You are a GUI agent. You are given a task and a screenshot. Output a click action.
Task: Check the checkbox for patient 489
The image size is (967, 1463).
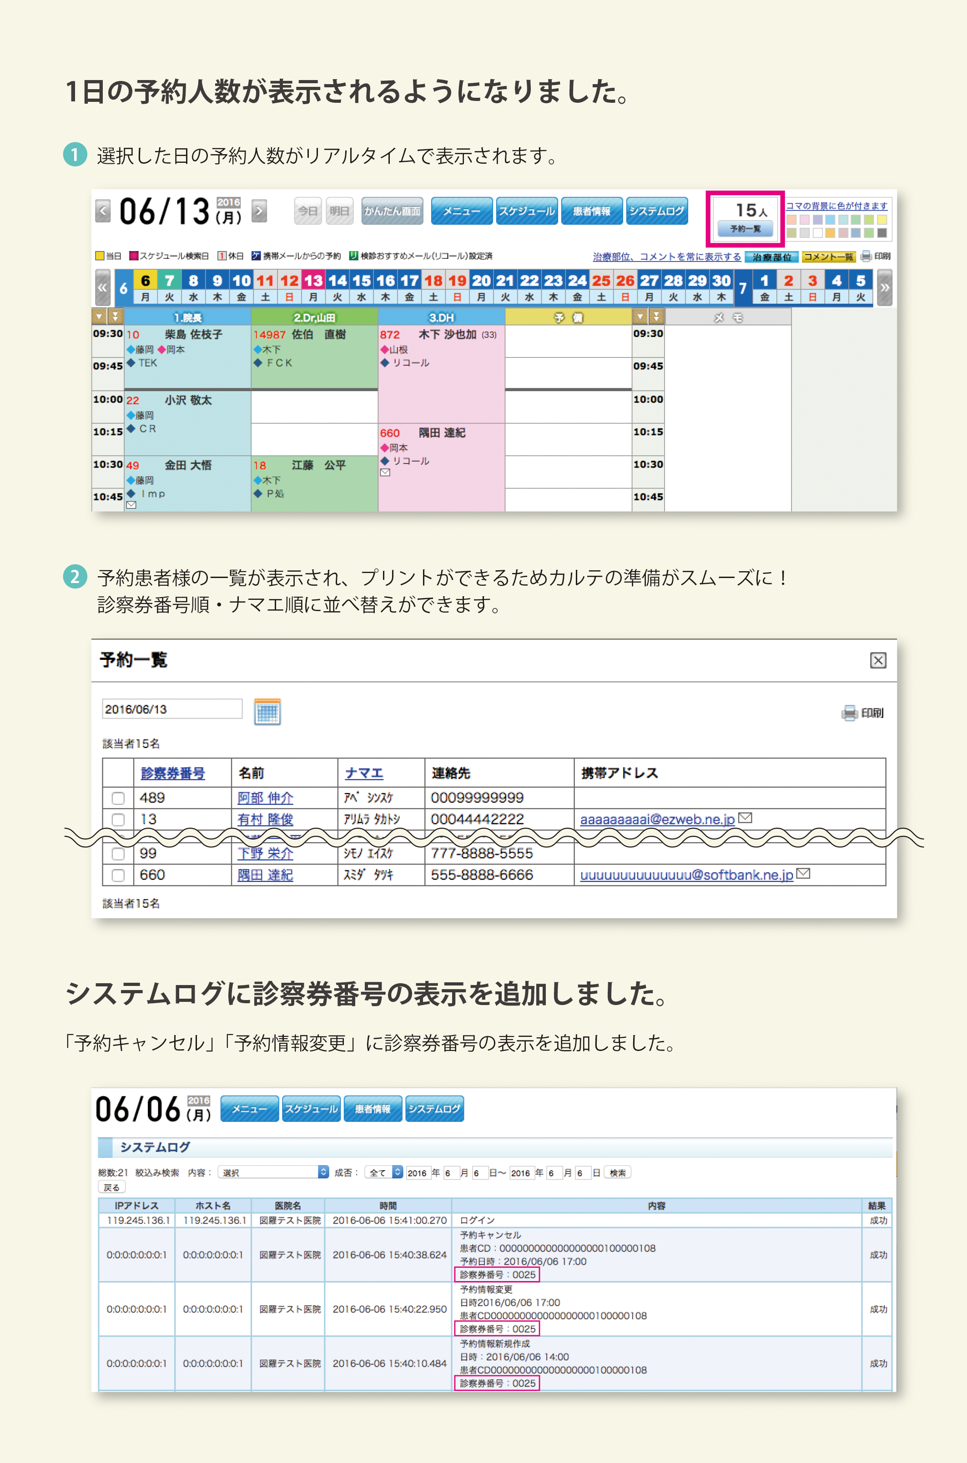118,798
